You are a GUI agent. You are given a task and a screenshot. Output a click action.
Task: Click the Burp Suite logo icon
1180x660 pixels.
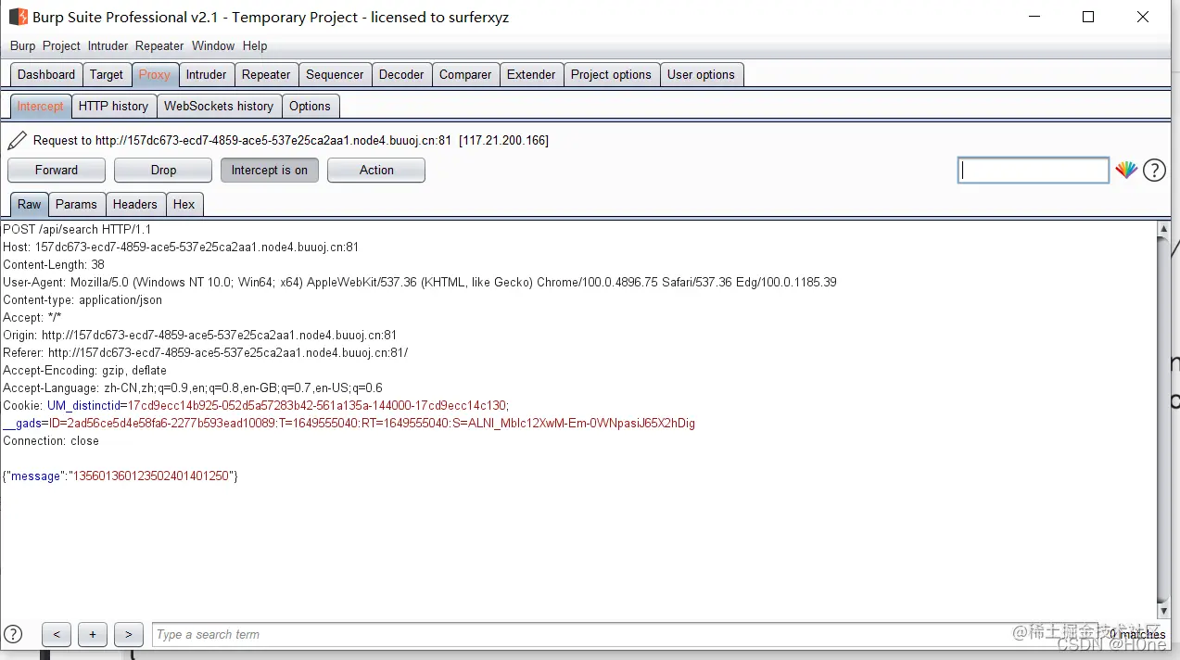(x=19, y=17)
